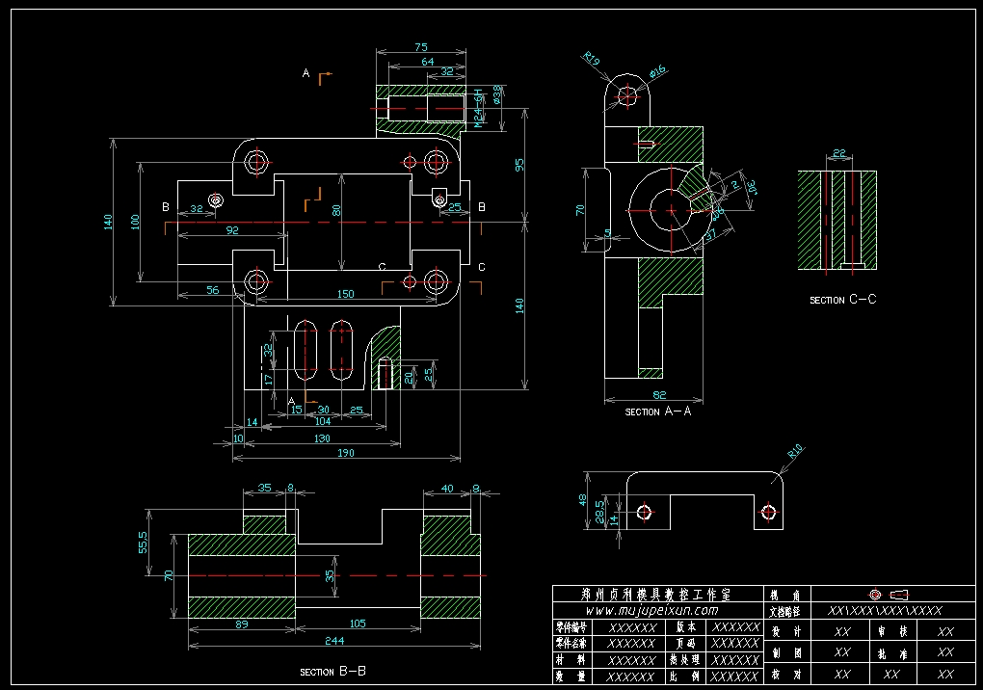Screen dimensions: 983x690
Task: Select the XX\XXX\XXX\XXXX file path field
Action: 885,611
